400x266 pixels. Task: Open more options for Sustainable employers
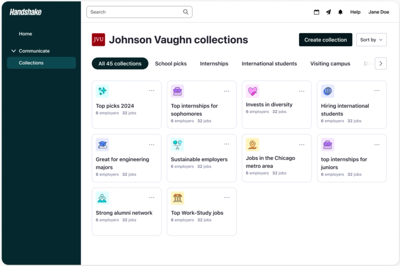coord(227,144)
